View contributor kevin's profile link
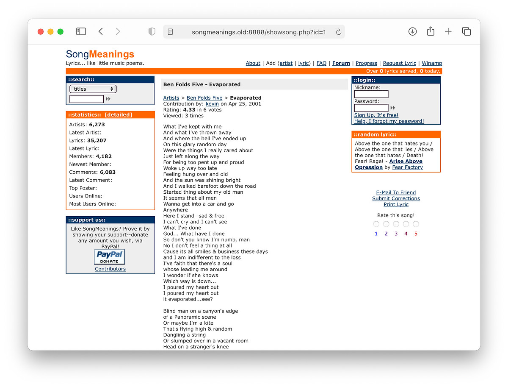The image size is (508, 387). point(213,104)
